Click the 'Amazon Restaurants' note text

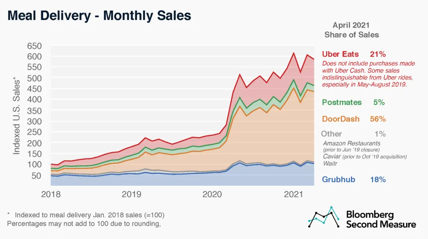tap(352, 143)
